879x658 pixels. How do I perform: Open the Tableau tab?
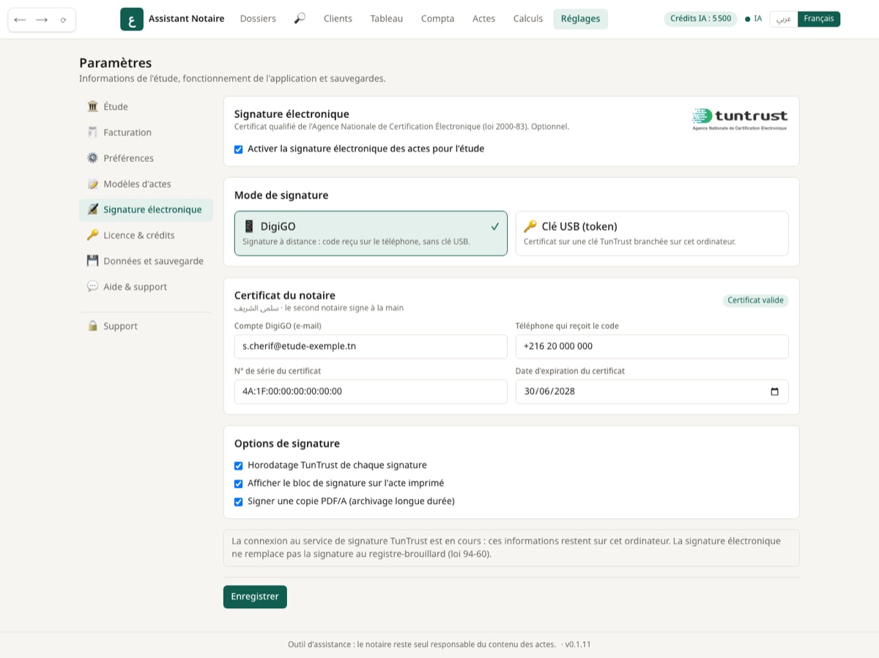[x=387, y=19]
